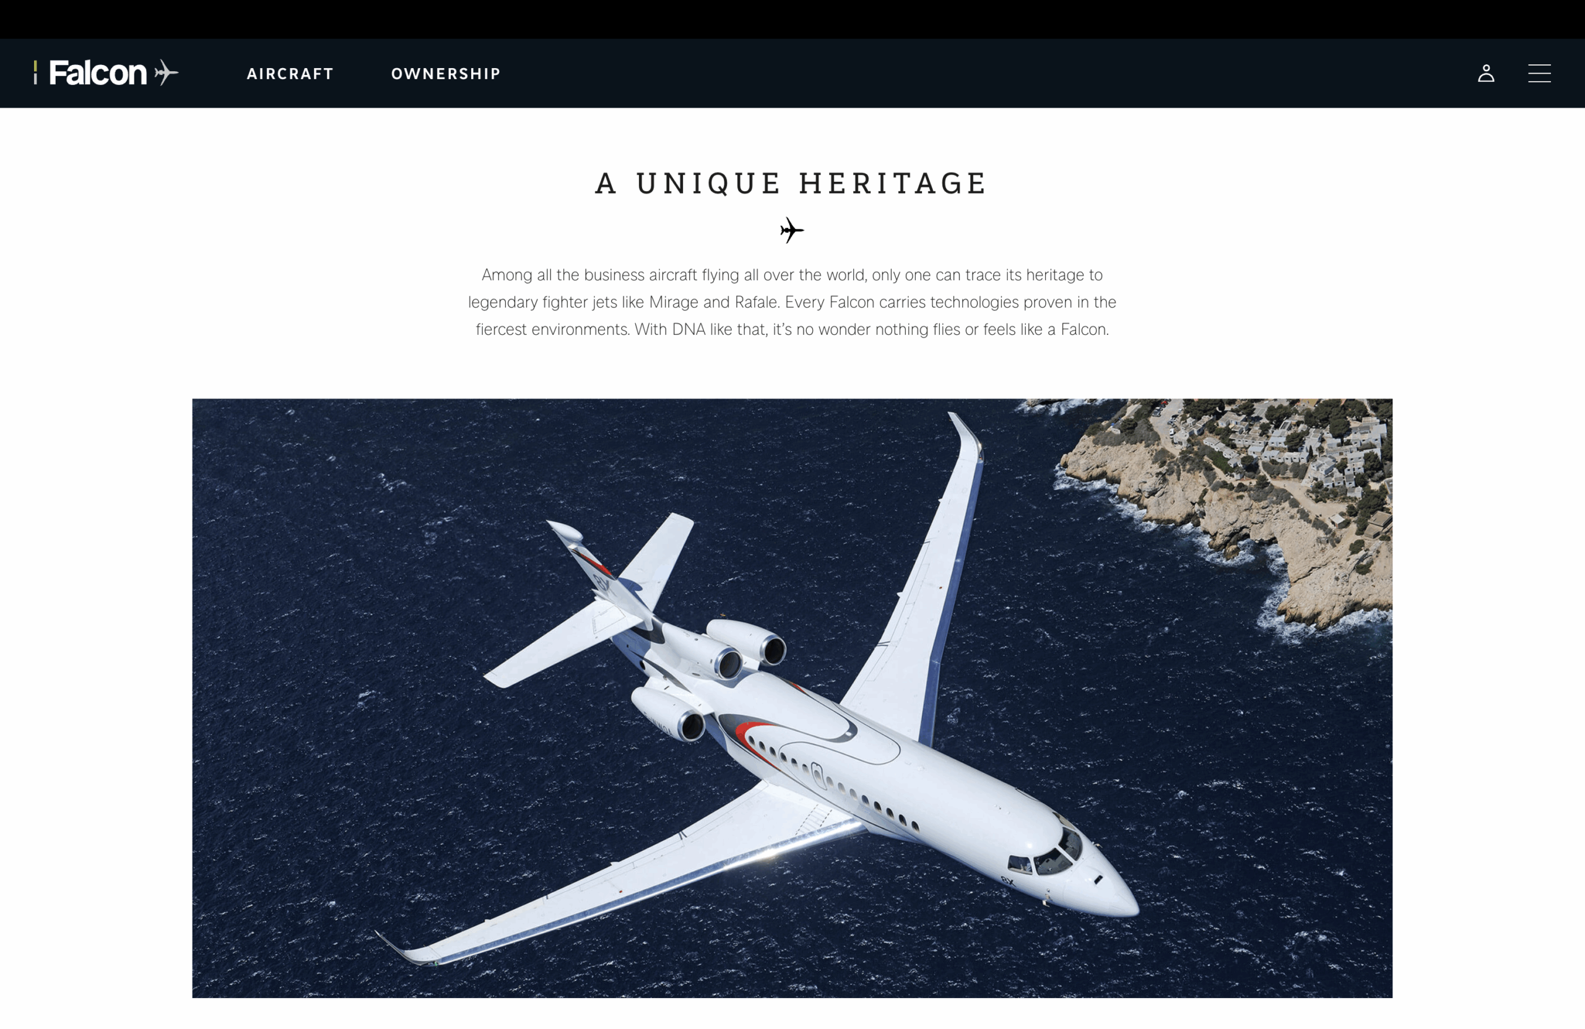Click the black strip above the navigation bar
1585x1029 pixels.
click(x=792, y=19)
